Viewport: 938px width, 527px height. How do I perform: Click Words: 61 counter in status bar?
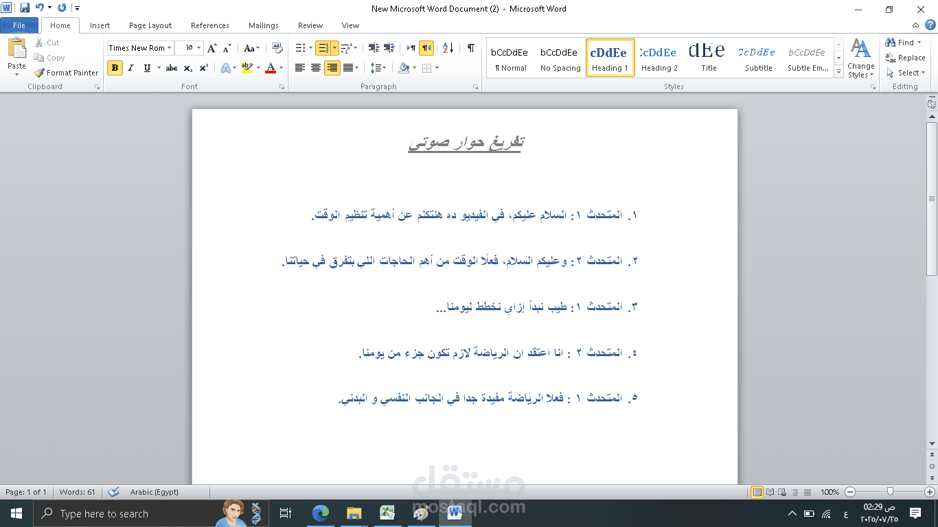pos(77,492)
